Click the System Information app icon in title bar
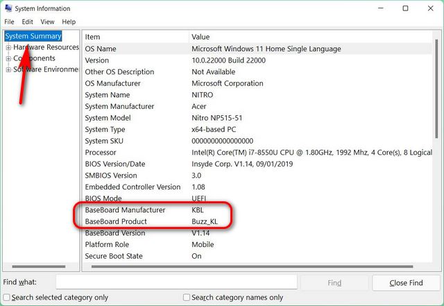This screenshot has height=306, width=444. point(8,8)
